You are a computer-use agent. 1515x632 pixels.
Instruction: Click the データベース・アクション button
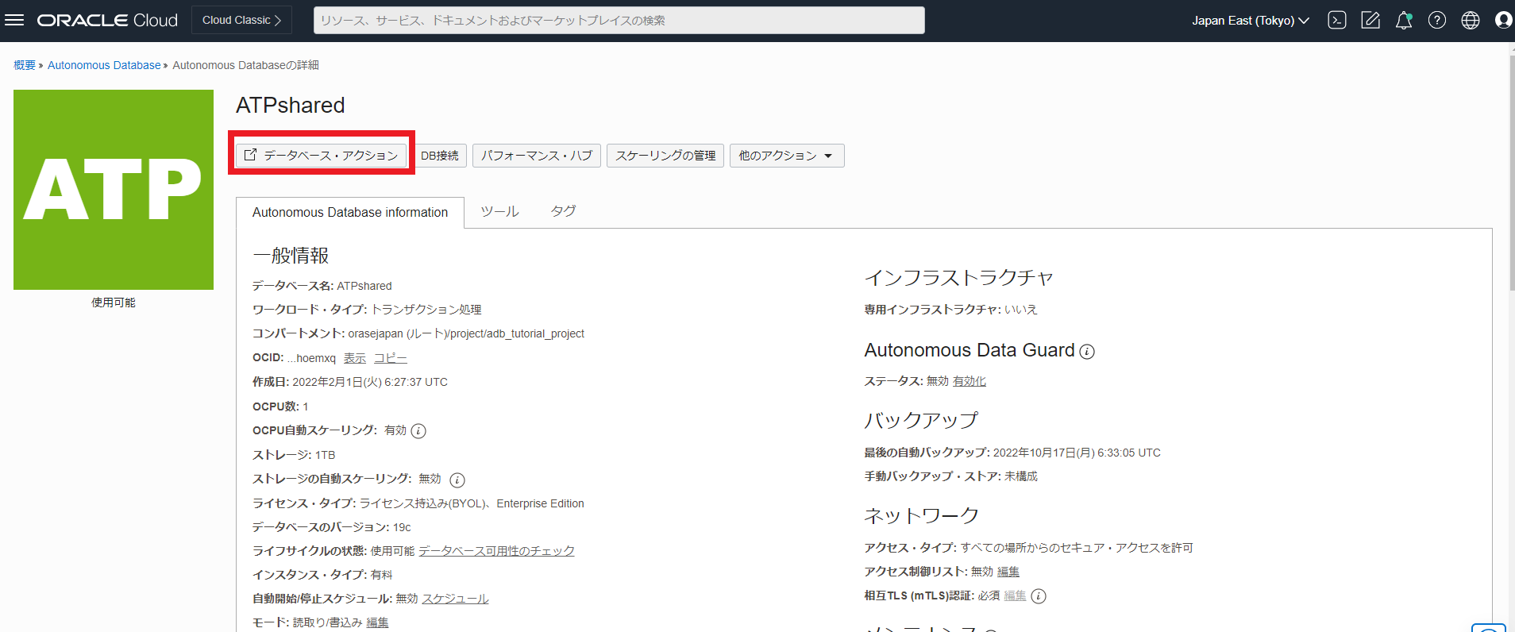pyautogui.click(x=322, y=156)
